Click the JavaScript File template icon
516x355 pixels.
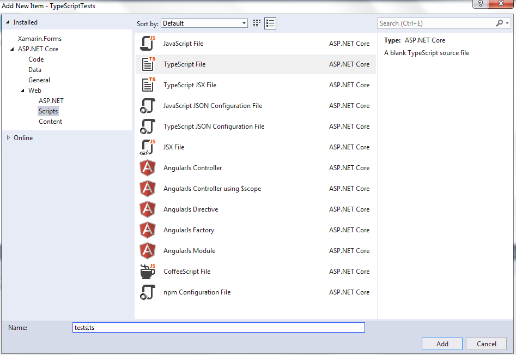click(x=148, y=44)
